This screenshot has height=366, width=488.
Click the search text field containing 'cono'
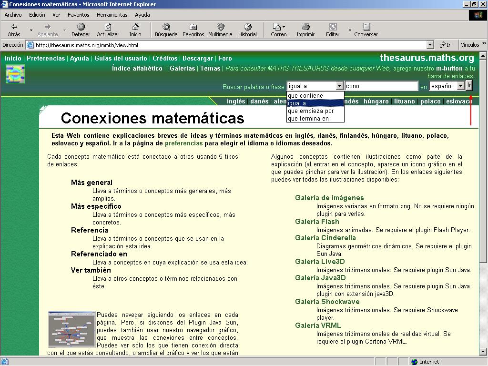[x=381, y=86]
